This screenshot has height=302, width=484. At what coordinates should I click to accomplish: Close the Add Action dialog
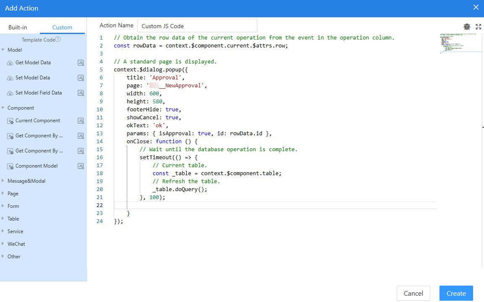pyautogui.click(x=476, y=8)
